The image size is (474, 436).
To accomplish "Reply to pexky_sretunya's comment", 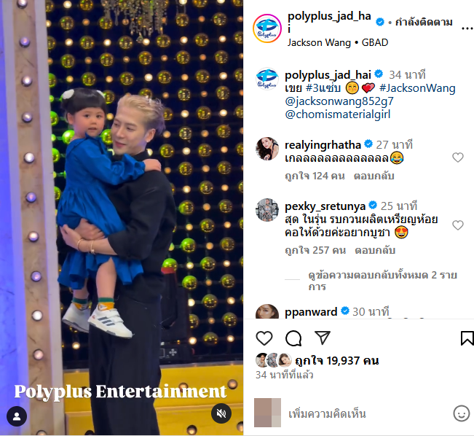I will [x=375, y=250].
